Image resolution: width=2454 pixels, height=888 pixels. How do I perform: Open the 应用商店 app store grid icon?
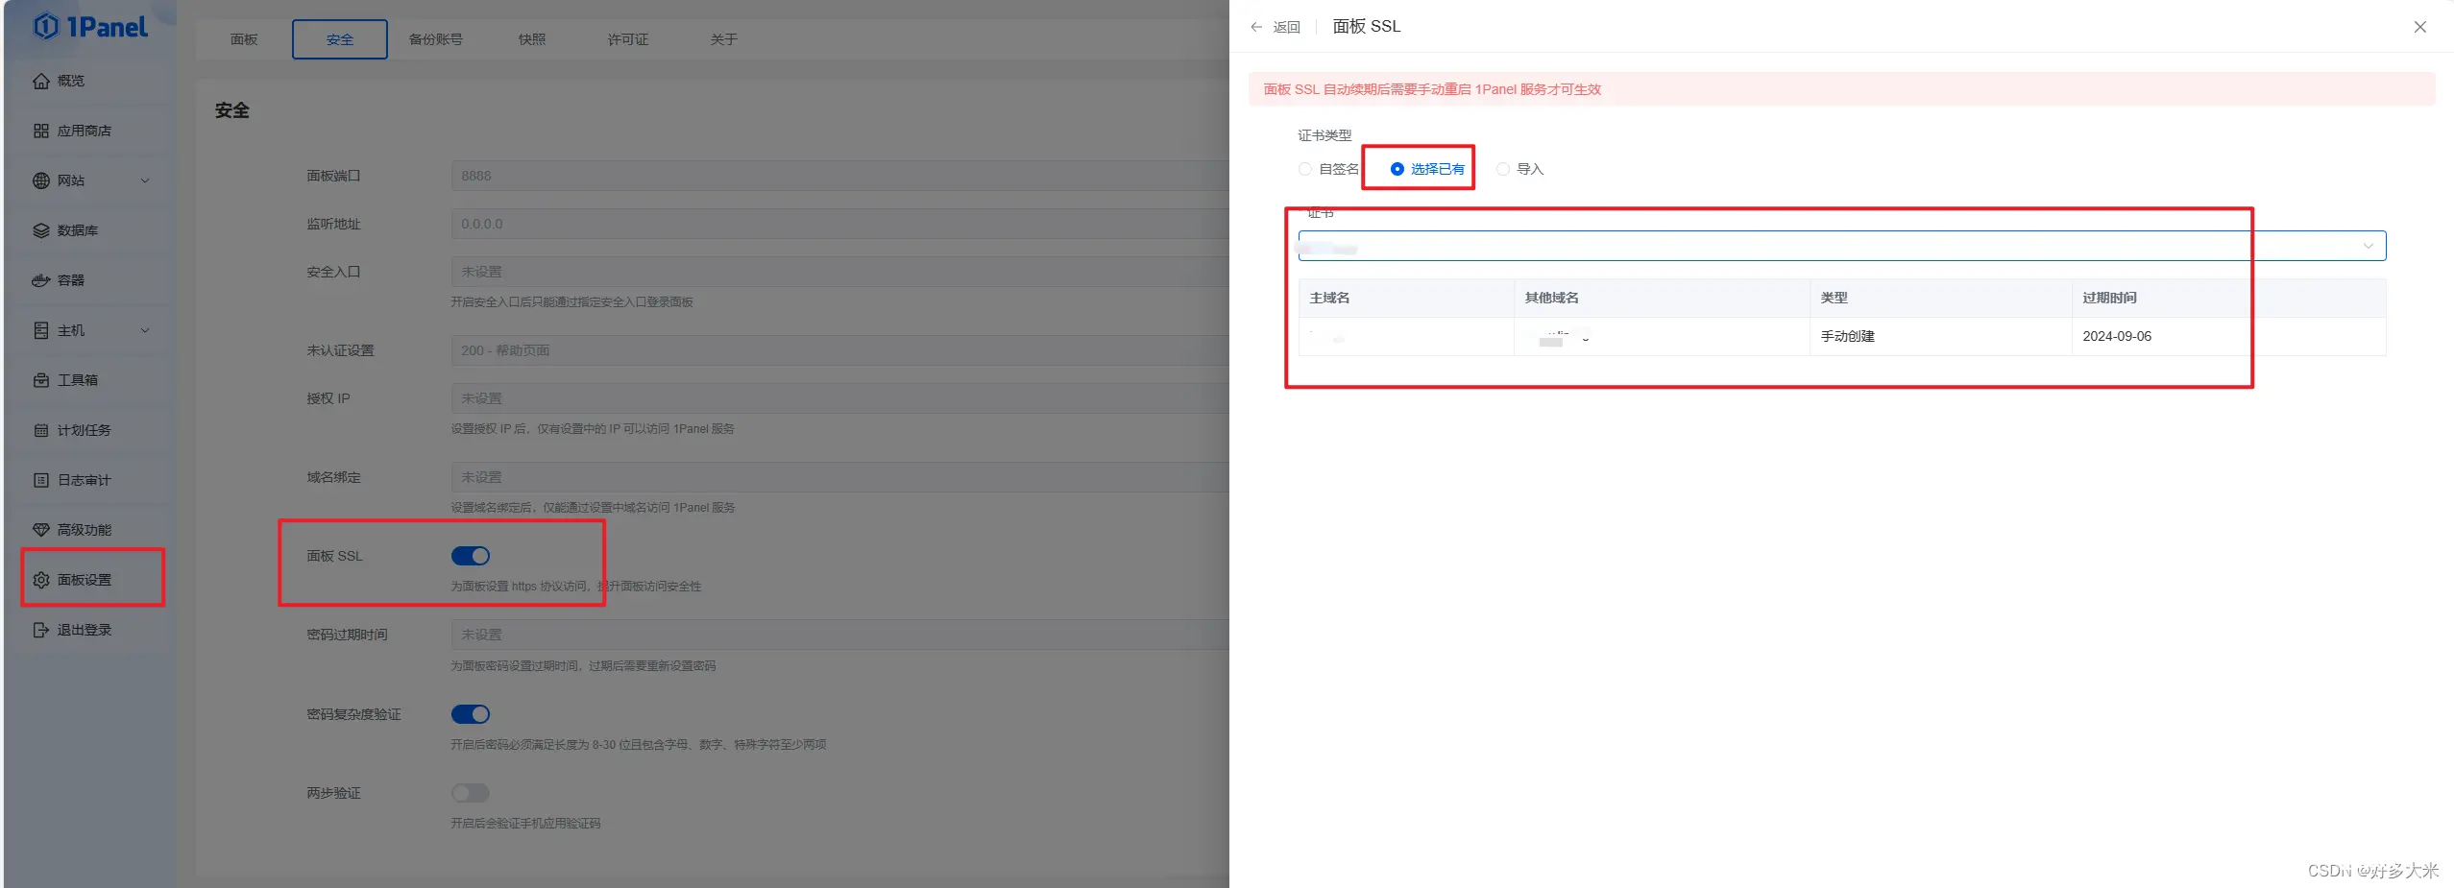pos(41,131)
